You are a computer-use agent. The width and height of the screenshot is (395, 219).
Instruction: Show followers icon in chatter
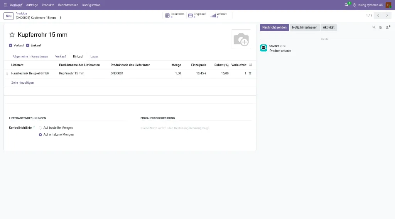point(388,27)
